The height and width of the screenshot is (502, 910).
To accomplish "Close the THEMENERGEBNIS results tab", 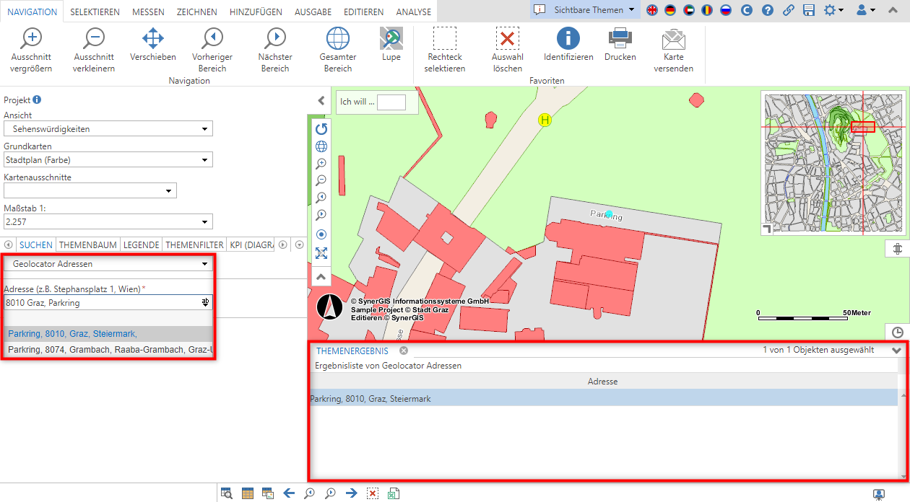I will (404, 351).
